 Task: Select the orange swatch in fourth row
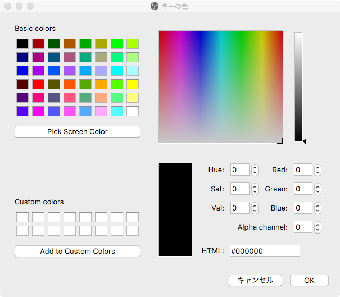click(x=101, y=84)
